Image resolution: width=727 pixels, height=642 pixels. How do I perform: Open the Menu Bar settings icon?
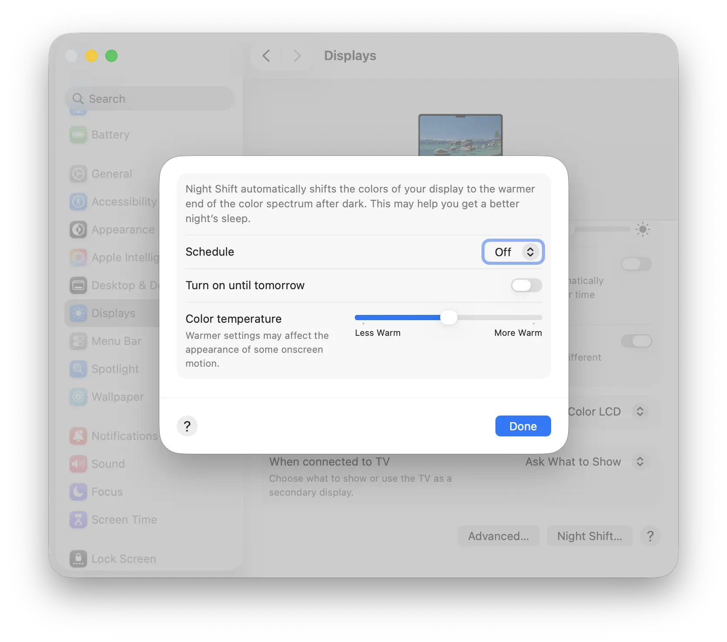coord(78,341)
